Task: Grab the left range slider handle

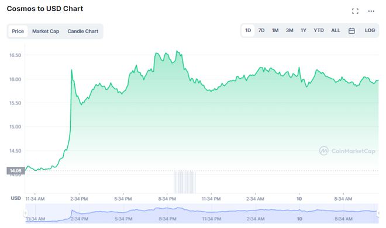Action: pos(25,213)
